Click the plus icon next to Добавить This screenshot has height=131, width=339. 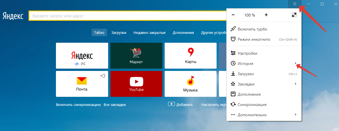point(171,104)
